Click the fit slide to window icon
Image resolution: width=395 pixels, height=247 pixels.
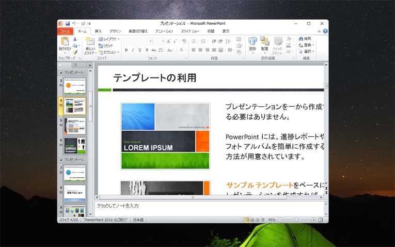(x=321, y=220)
